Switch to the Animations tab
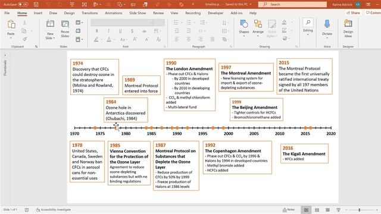This screenshot has height=214, width=381. point(114,13)
